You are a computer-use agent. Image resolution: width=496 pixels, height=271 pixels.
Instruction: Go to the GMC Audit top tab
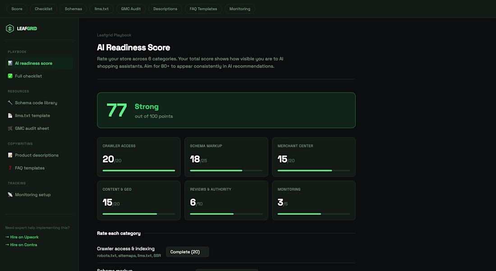tap(131, 9)
